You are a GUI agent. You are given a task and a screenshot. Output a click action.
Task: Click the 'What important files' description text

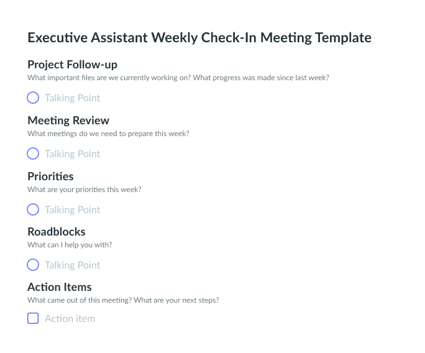(178, 78)
